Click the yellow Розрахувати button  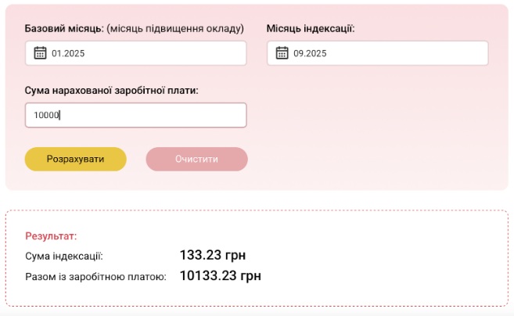point(75,159)
